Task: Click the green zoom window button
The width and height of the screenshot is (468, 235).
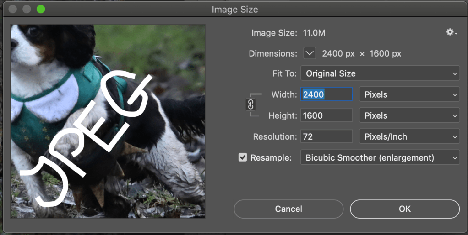Action: (41, 9)
